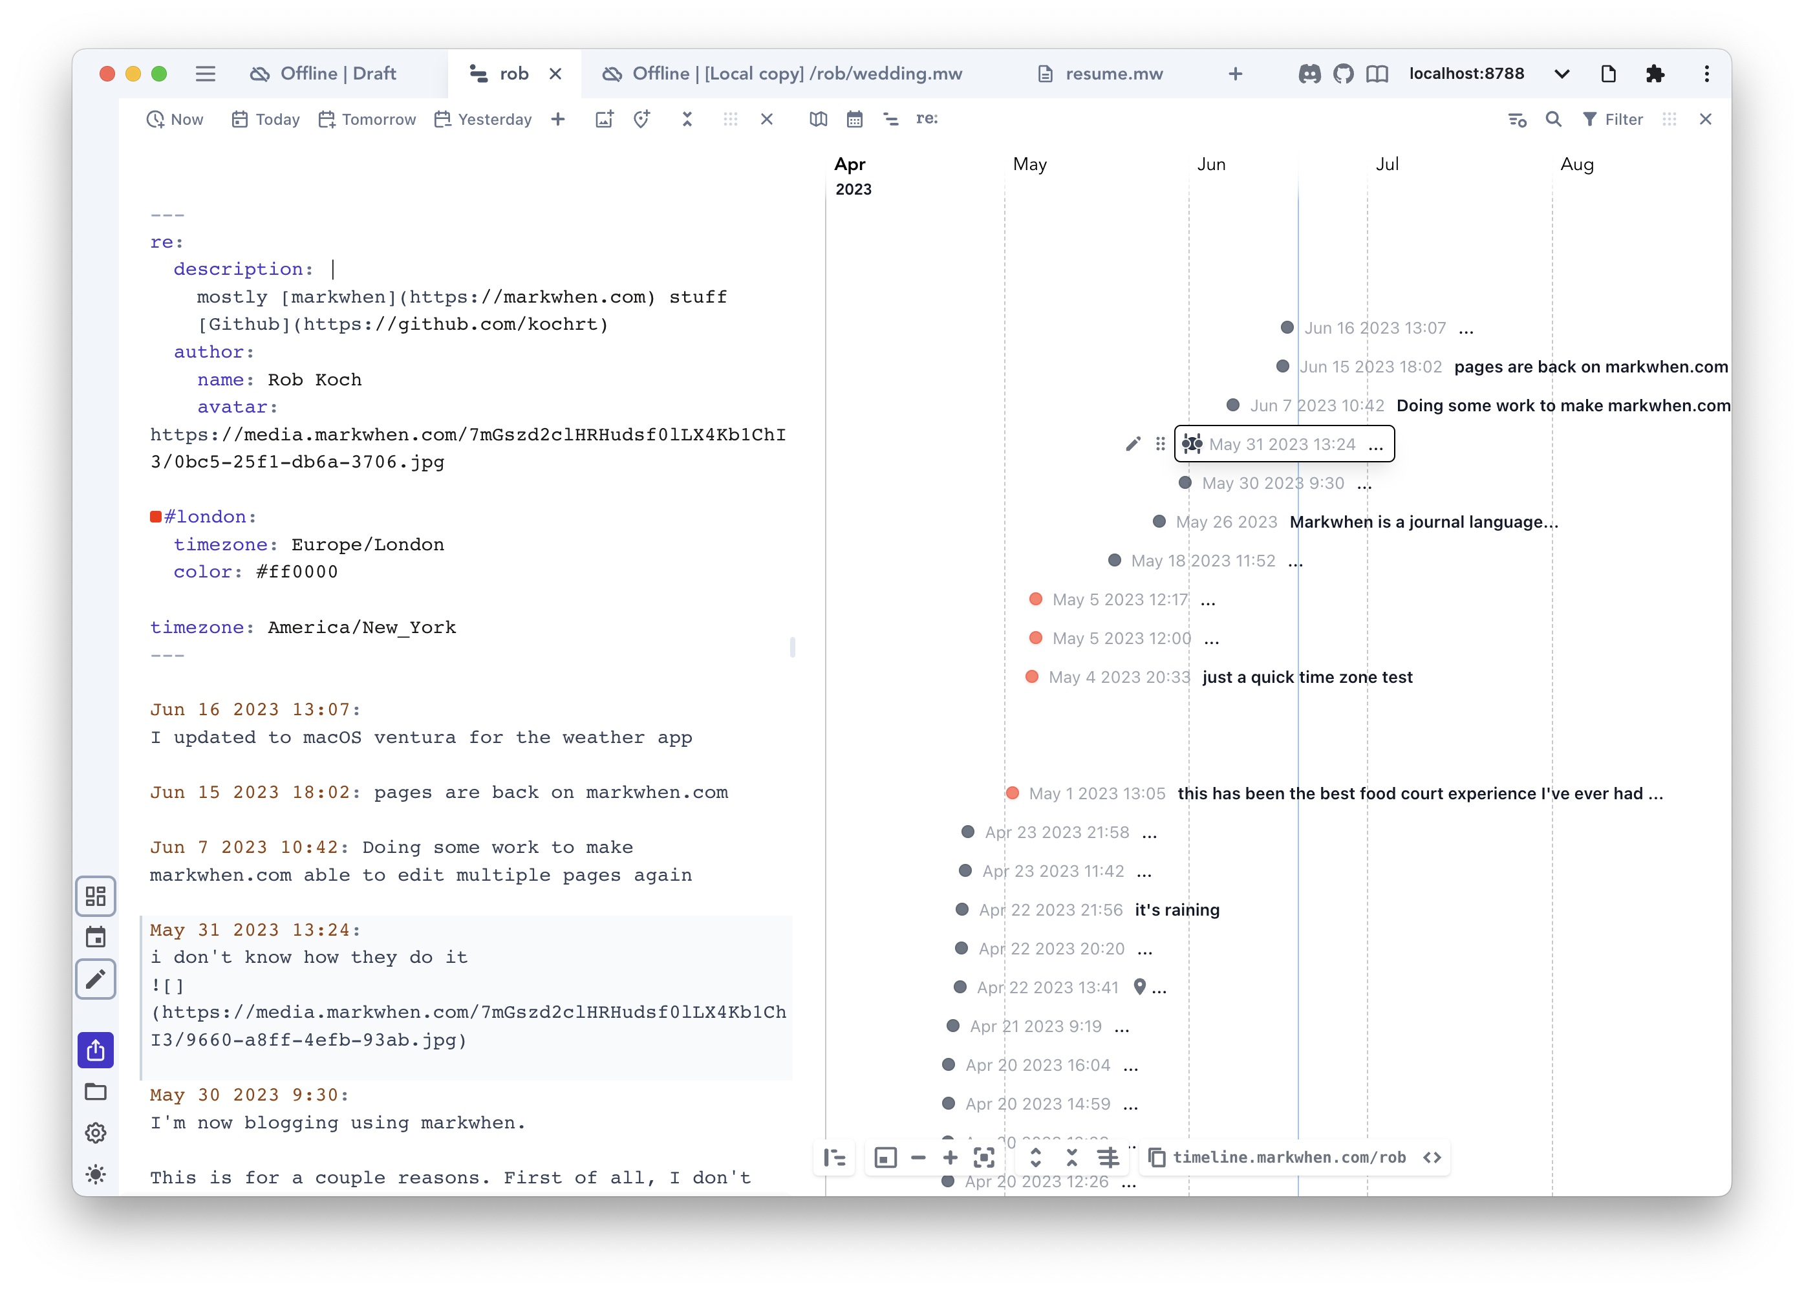
Task: Click the new document page icon
Action: (1608, 74)
